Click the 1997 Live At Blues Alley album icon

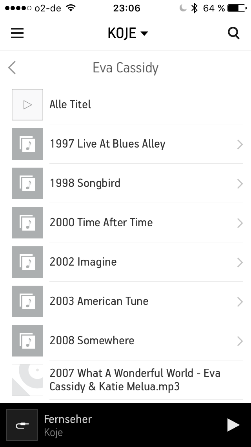pyautogui.click(x=27, y=144)
